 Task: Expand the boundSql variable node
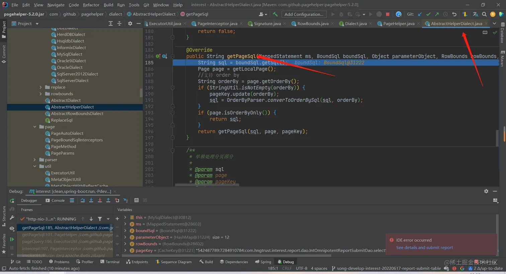point(125,230)
